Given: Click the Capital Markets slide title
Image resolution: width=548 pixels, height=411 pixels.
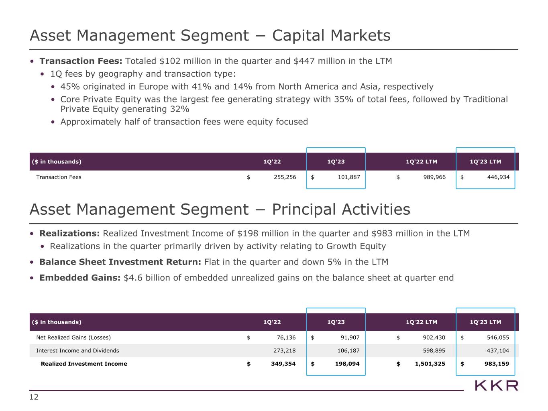Looking at the screenshot, I should pos(210,36).
